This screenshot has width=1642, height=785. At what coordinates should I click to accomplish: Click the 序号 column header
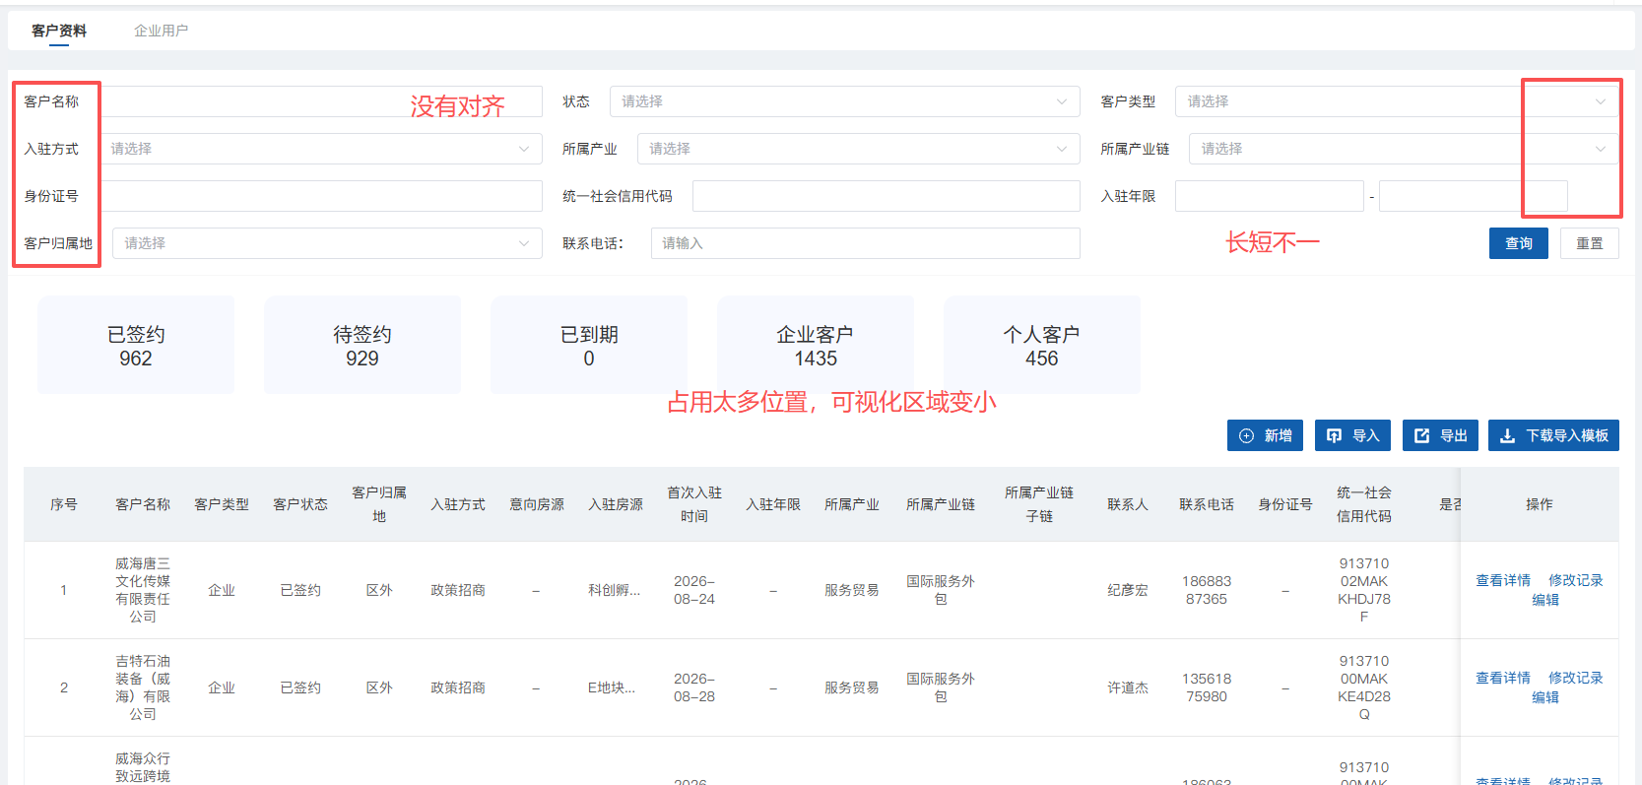tap(64, 504)
